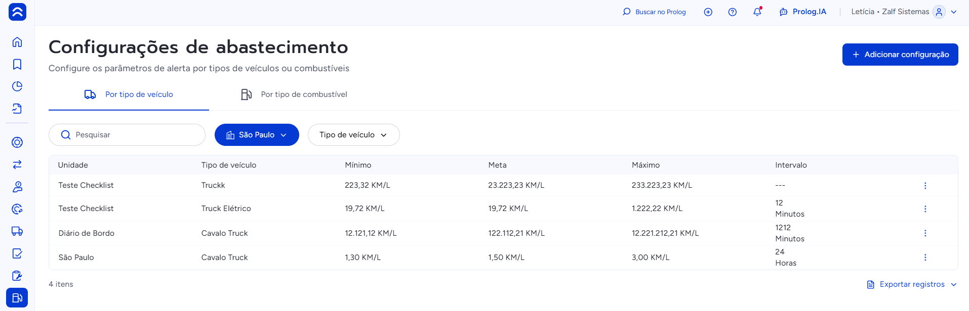Screen dimensions: 969x311
Task: Open the help question mark icon
Action: (x=733, y=12)
